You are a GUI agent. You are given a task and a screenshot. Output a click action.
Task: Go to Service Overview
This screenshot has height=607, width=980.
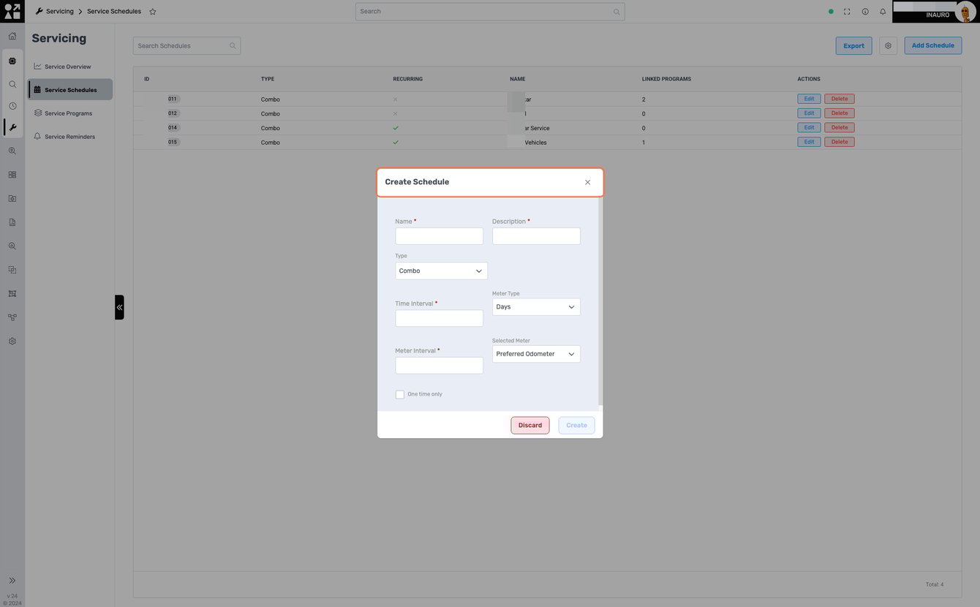click(x=67, y=67)
